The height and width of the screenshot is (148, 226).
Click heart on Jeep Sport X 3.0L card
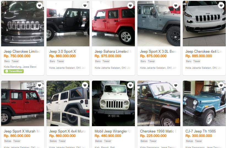[176, 6]
